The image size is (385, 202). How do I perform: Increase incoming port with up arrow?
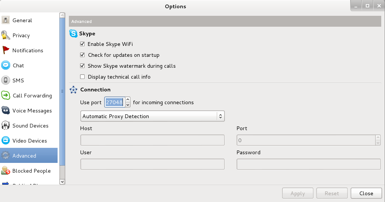point(128,100)
